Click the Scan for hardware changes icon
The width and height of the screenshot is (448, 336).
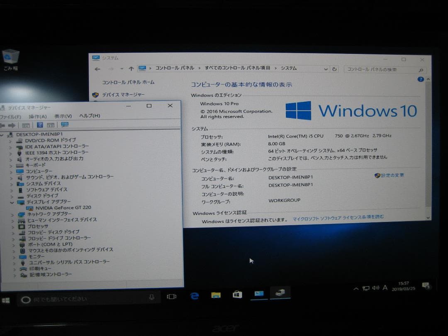tap(64, 125)
